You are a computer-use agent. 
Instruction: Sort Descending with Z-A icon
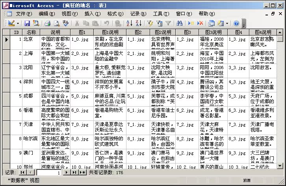tap(138, 23)
